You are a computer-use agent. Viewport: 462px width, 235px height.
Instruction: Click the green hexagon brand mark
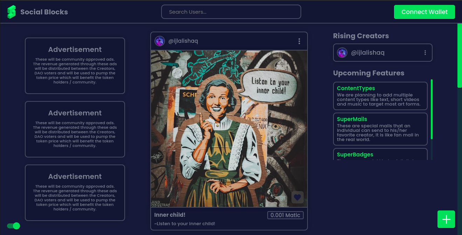pyautogui.click(x=11, y=12)
